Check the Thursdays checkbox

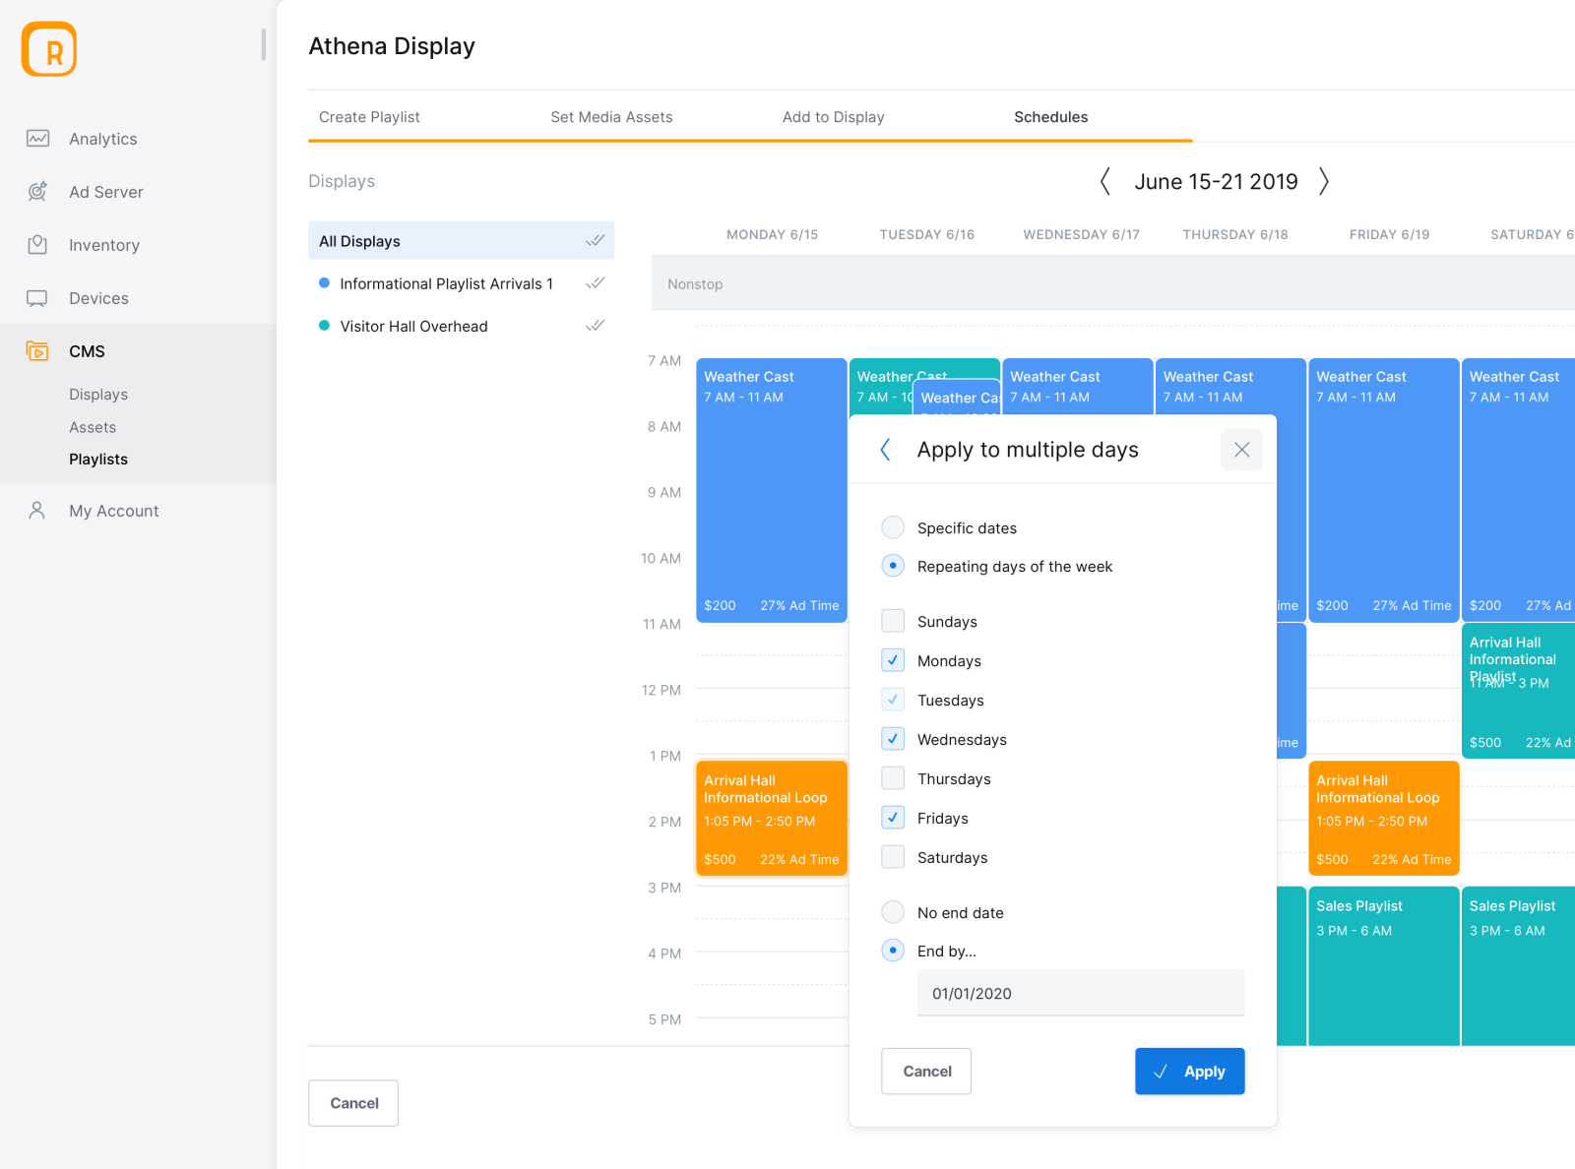(893, 778)
